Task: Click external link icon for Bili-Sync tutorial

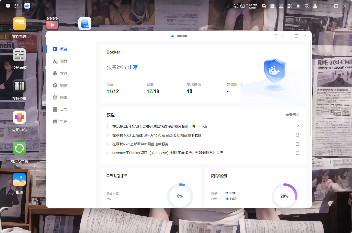Action: pos(298,135)
